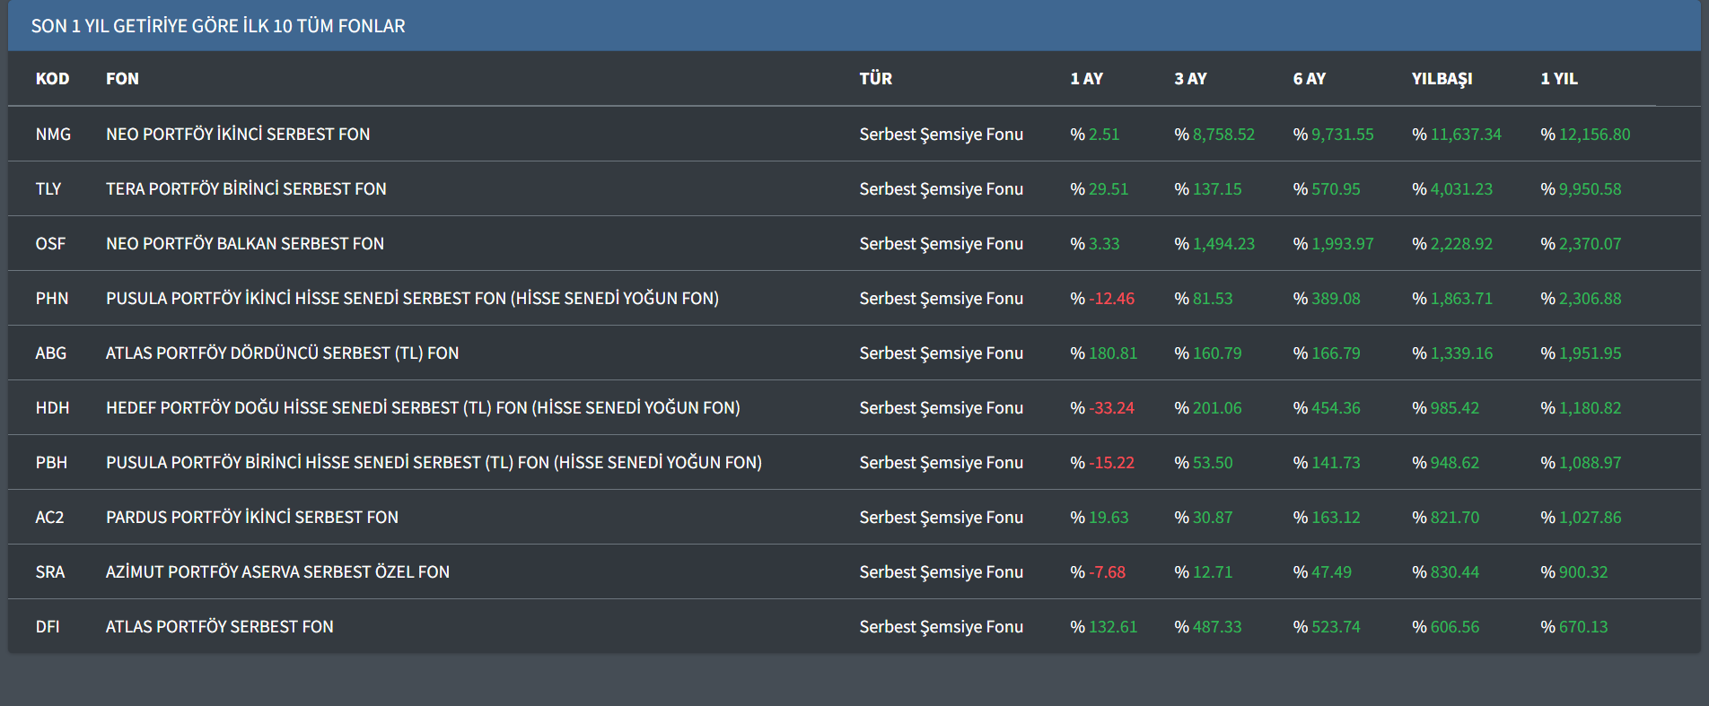This screenshot has height=706, width=1709.
Task: Click the TÜR column header
Action: click(x=875, y=79)
